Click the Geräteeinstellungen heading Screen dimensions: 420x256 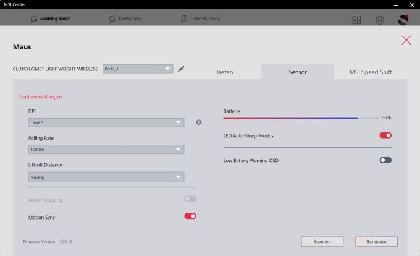pos(40,96)
